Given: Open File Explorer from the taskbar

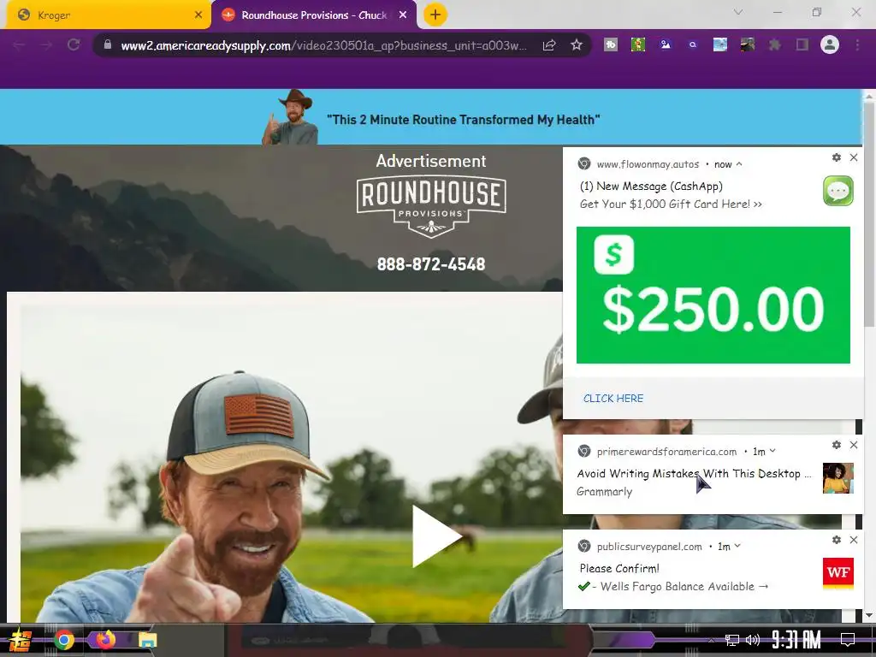Looking at the screenshot, I should point(147,640).
